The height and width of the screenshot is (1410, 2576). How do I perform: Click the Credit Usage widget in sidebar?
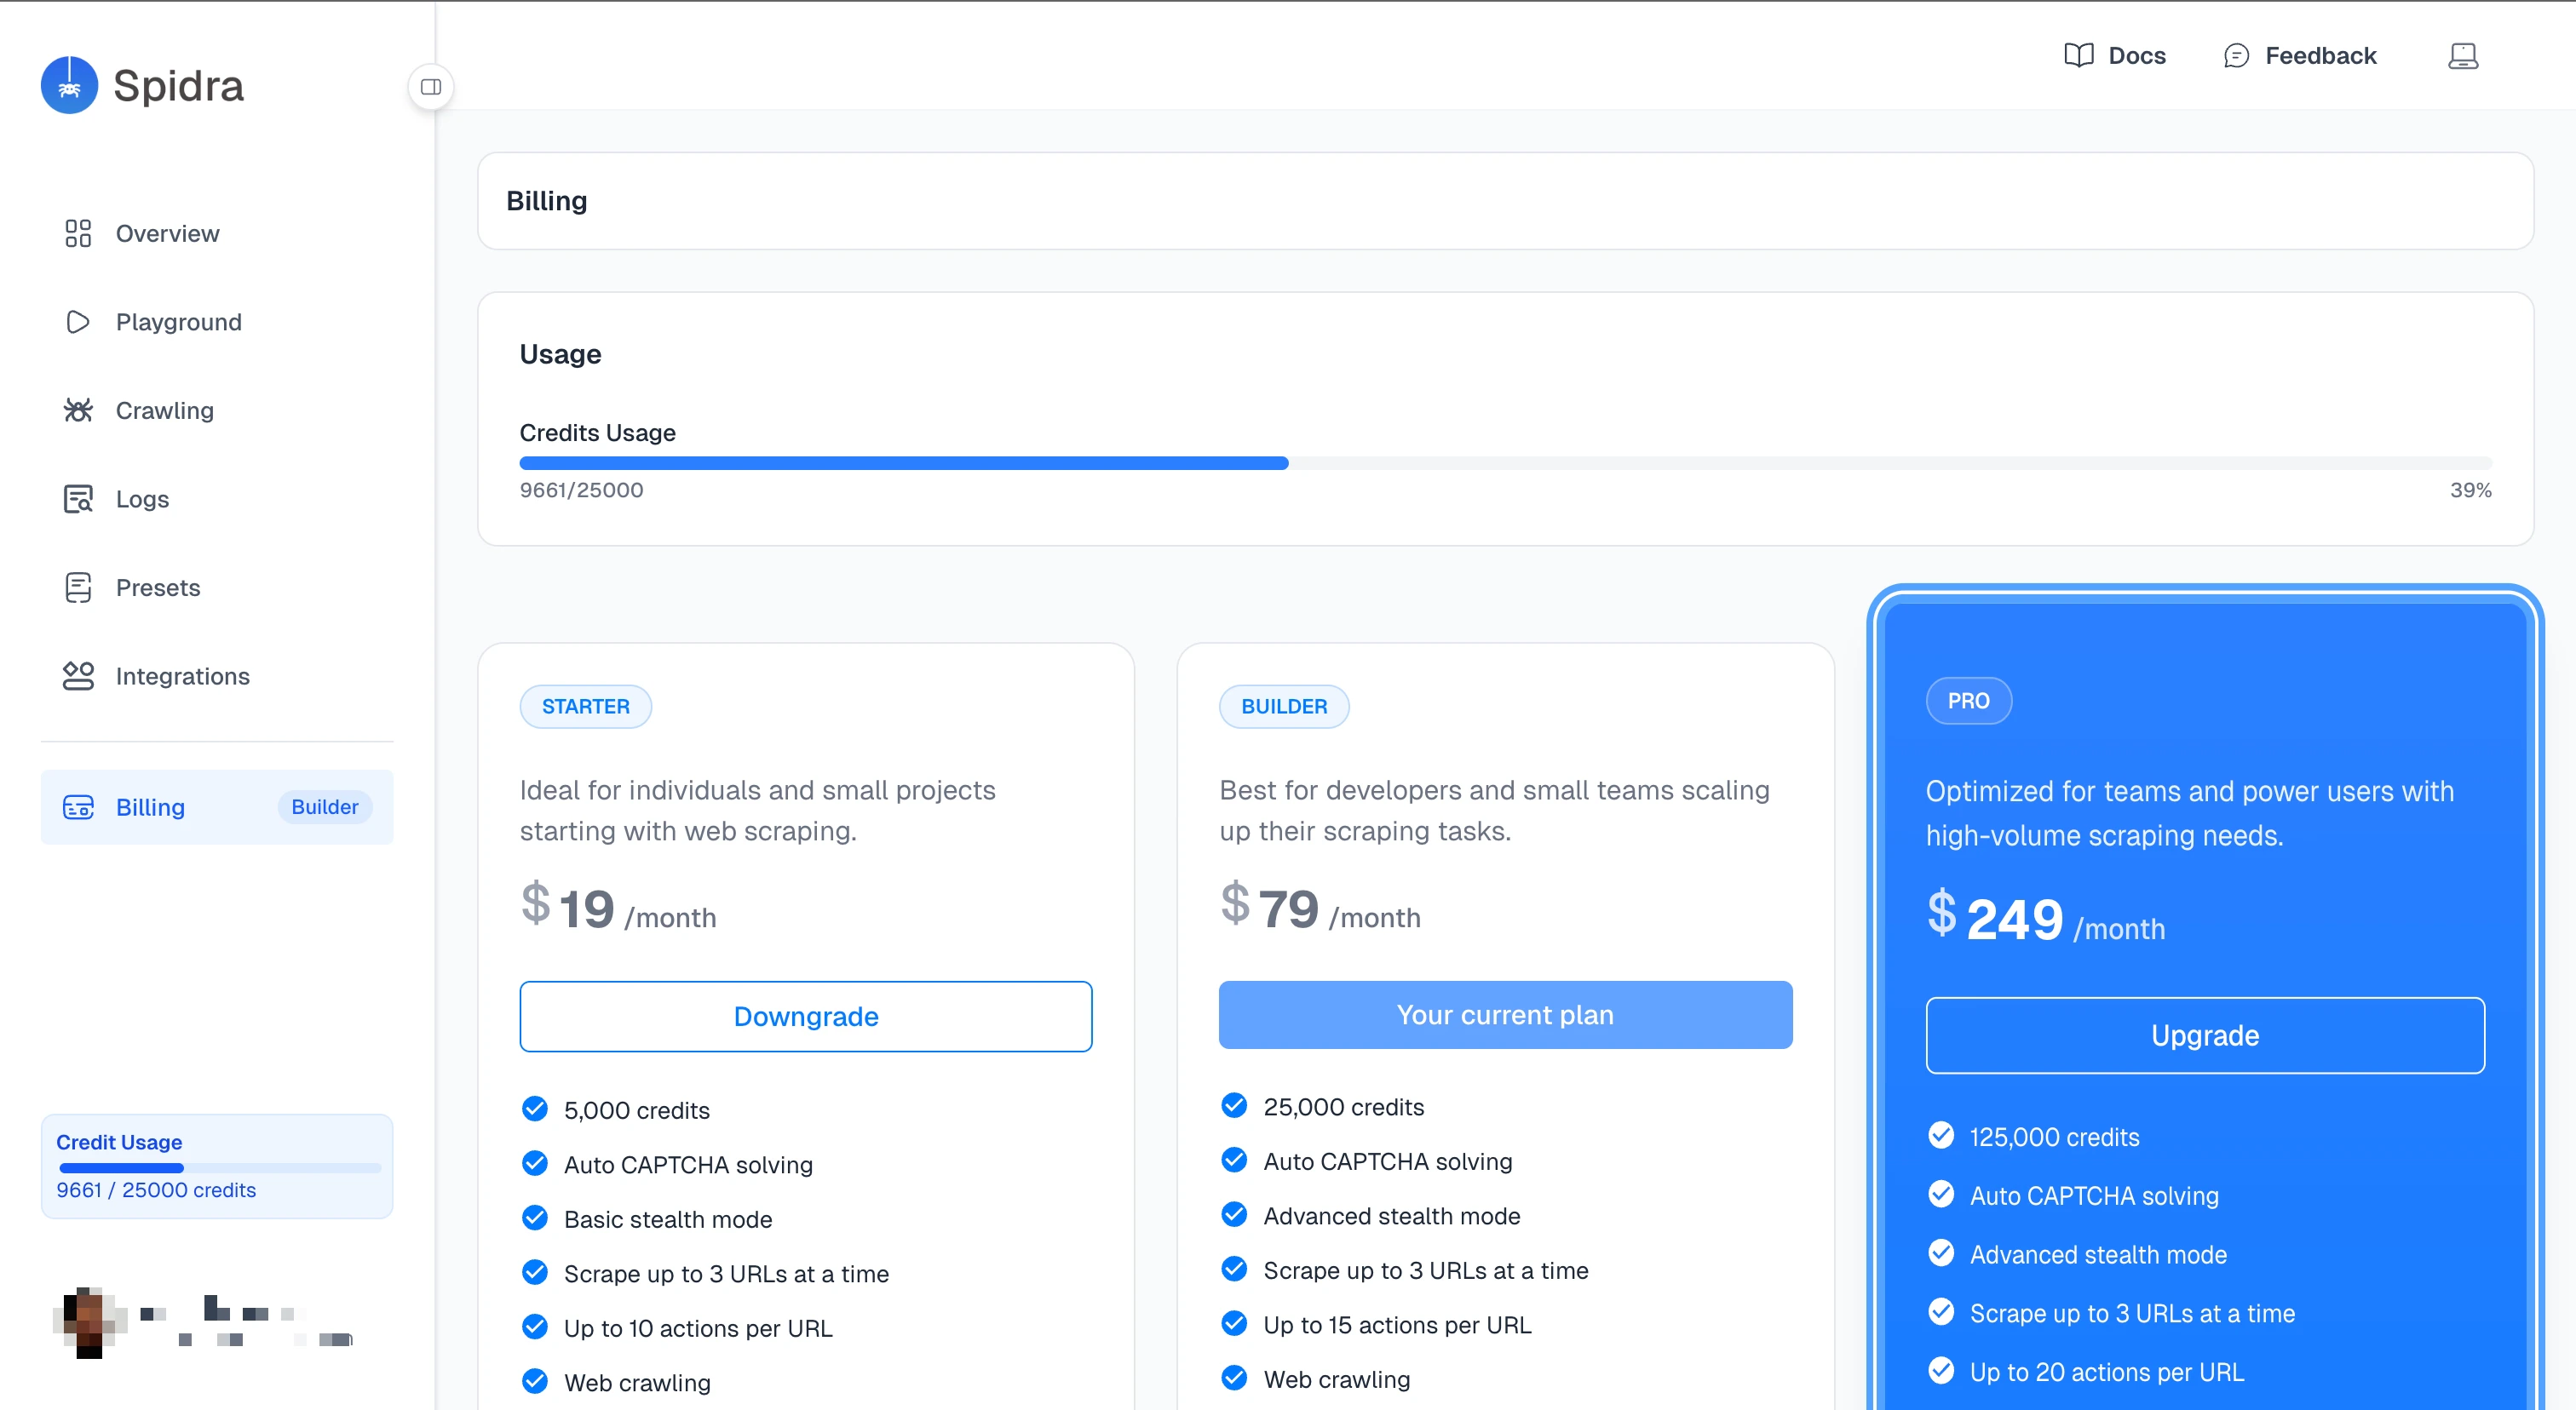(216, 1165)
